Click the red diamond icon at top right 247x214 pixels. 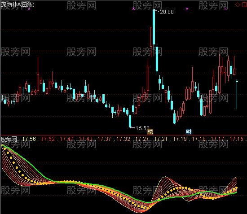click(238, 5)
